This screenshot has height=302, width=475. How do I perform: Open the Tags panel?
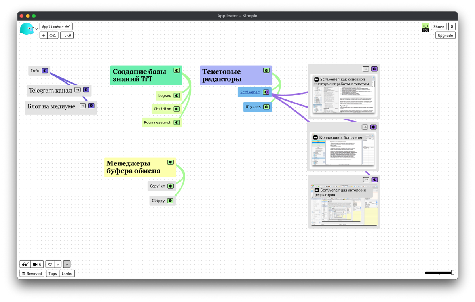click(x=53, y=273)
